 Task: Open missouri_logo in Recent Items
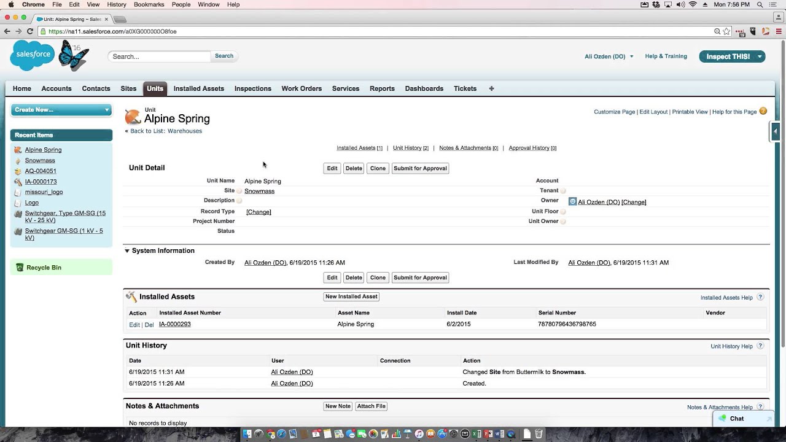tap(44, 192)
